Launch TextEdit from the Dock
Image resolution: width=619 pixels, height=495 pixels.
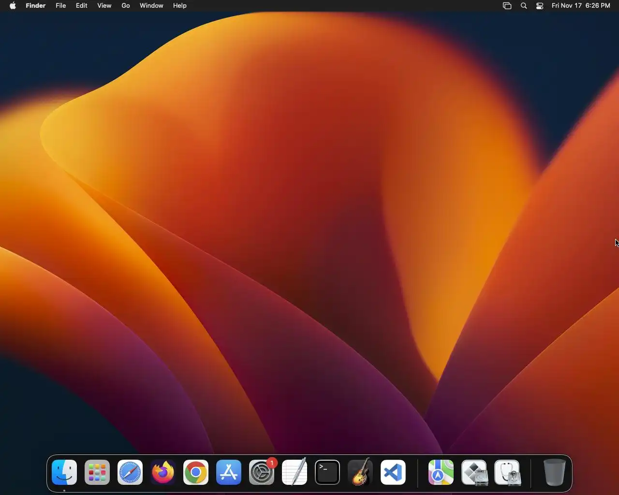(x=295, y=472)
